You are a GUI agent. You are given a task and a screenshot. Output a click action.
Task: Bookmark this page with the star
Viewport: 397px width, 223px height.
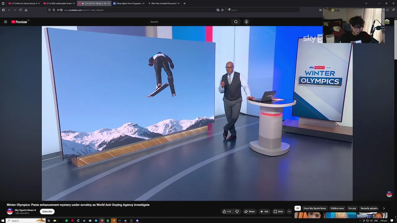pyautogui.click(x=222, y=10)
